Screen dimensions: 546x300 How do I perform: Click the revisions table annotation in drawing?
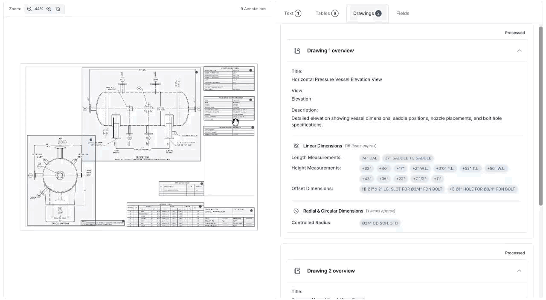181,189
